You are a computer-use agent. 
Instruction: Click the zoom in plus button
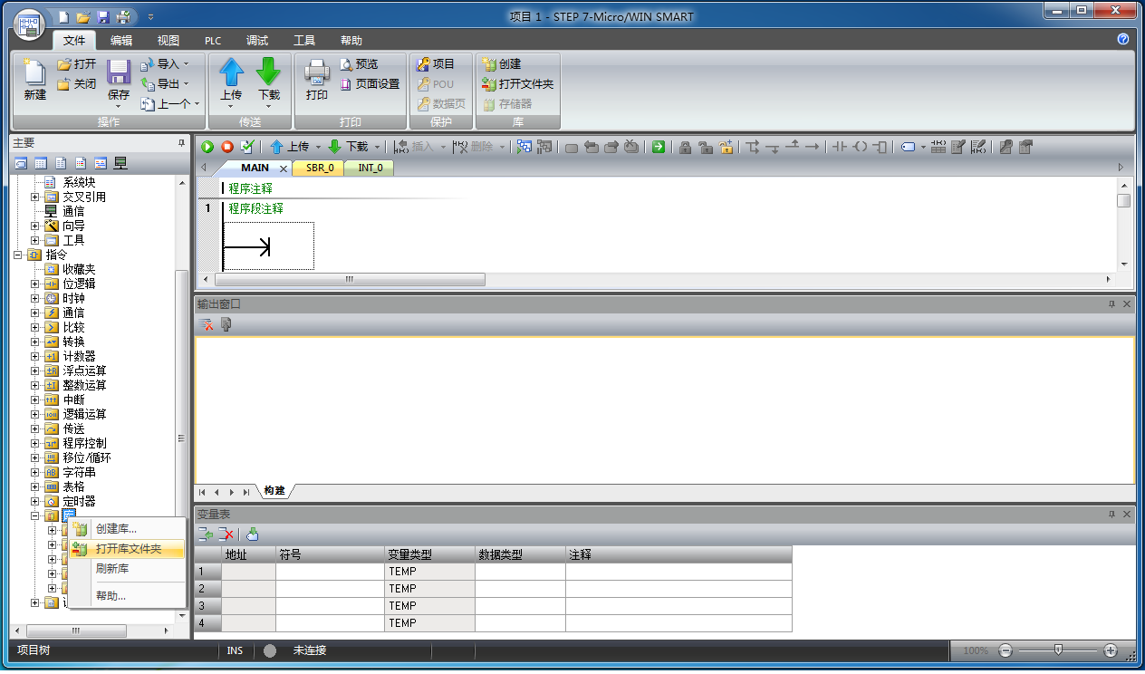click(1111, 650)
